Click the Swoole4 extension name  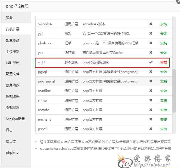[x=45, y=24]
